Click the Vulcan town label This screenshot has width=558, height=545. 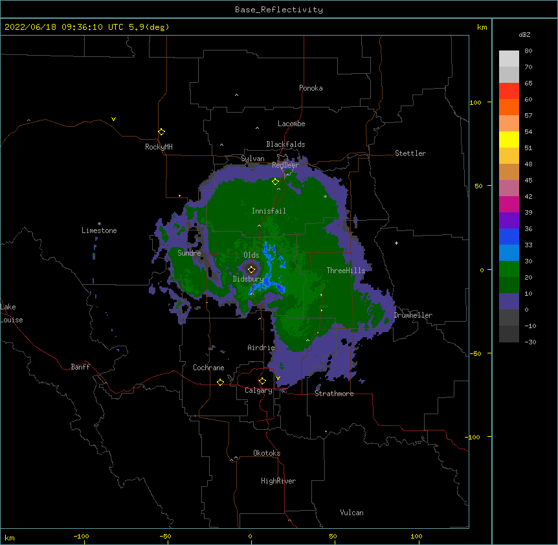[x=352, y=513]
